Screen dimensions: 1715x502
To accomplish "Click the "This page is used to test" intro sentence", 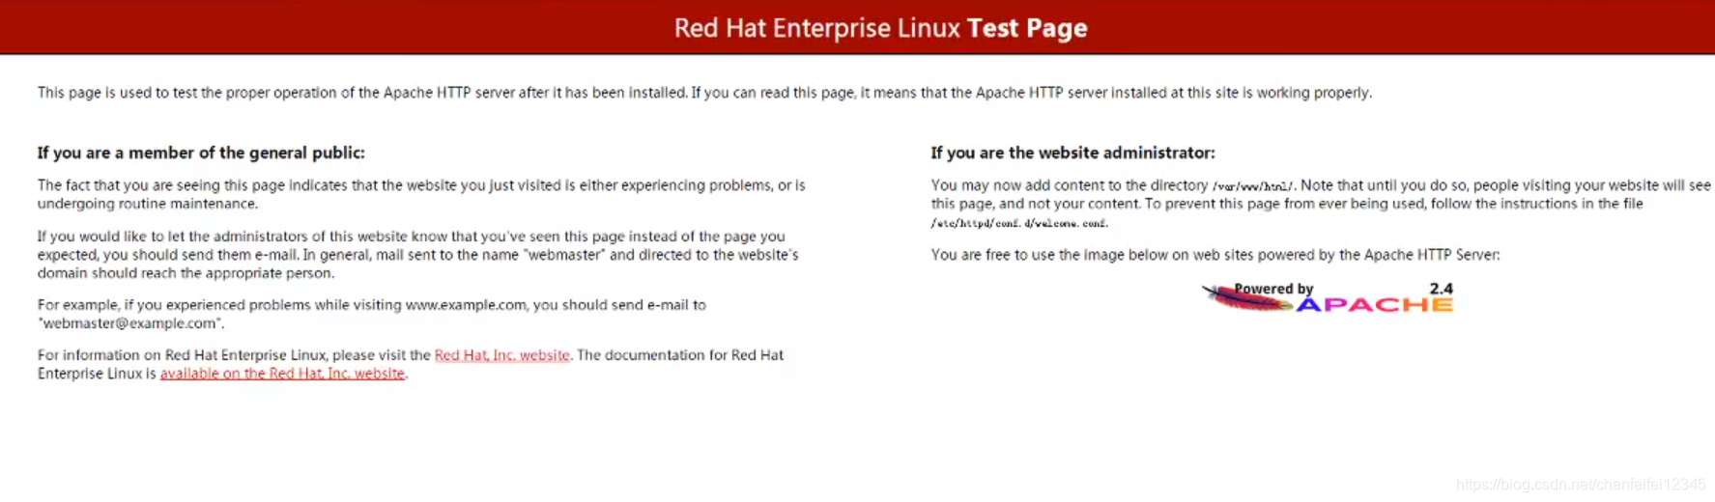I will 704,93.
